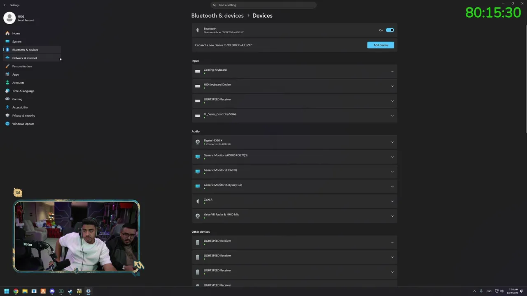
Task: Go back using the Settings back arrow
Action: pyautogui.click(x=5, y=5)
